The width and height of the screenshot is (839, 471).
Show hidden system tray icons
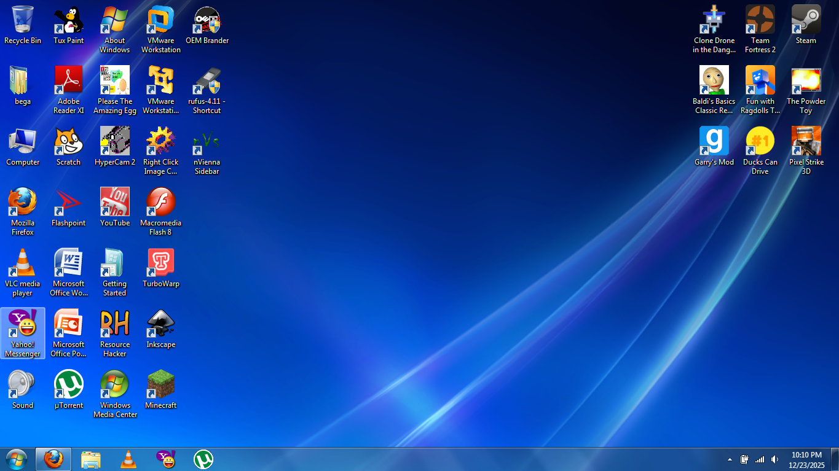(730, 459)
